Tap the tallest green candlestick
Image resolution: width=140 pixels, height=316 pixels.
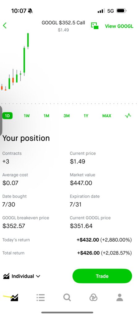[x=24, y=60]
